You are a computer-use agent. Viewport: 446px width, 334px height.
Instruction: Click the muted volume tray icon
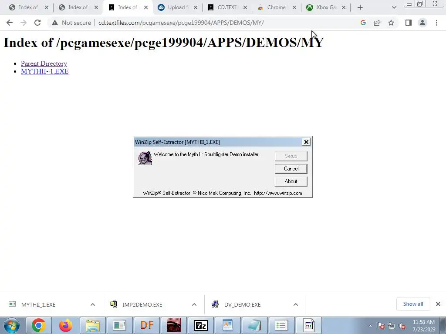click(402, 326)
